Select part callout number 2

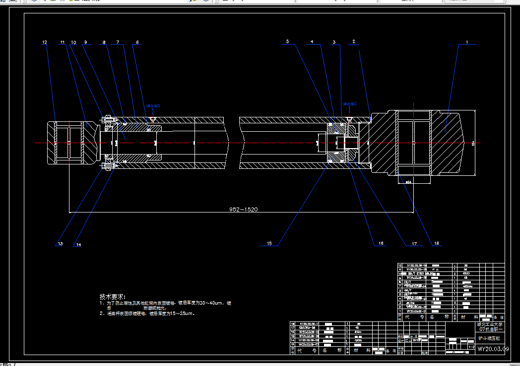tap(354, 42)
